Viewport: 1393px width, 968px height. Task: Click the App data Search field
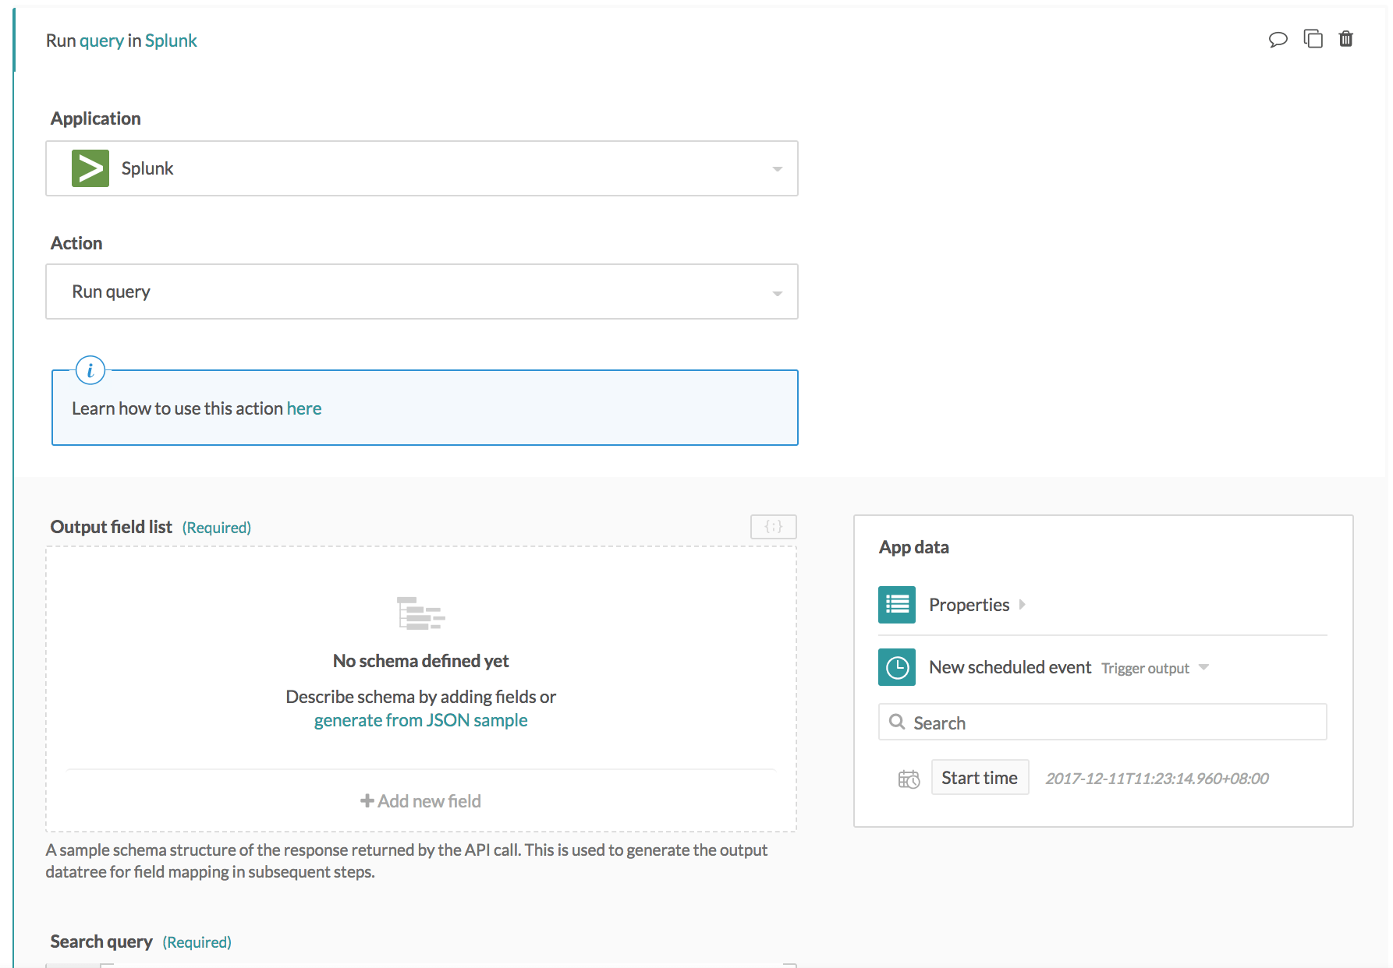1103,722
